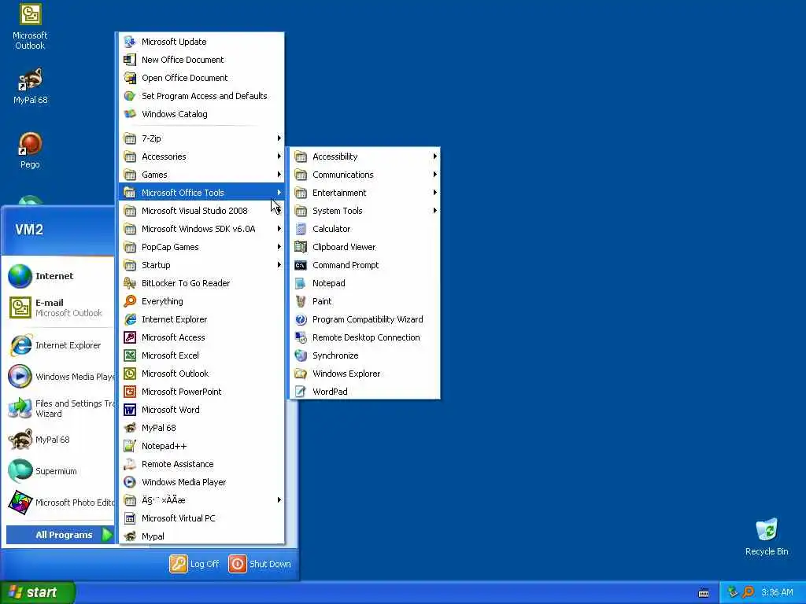806x604 pixels.
Task: Launch Command Prompt
Action: [x=365, y=265]
